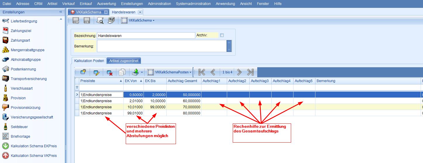Open Versicherungsgesellschaft in the sidebar
This screenshot has height=163, width=423.
32,117
